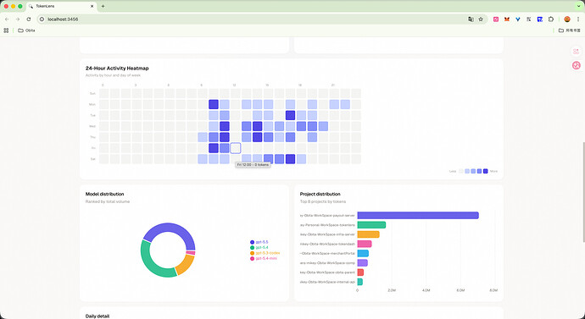The height and width of the screenshot is (319, 585).
Task: Open the gray K-shaped extension icon
Action: [x=529, y=19]
